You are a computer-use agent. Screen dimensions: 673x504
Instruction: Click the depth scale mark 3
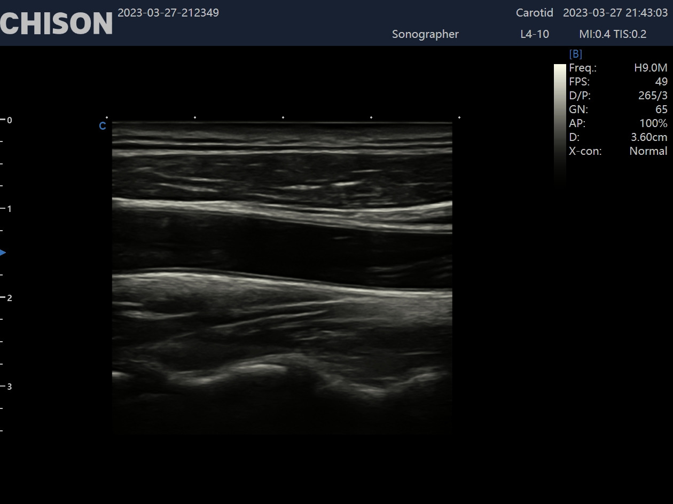pyautogui.click(x=9, y=387)
